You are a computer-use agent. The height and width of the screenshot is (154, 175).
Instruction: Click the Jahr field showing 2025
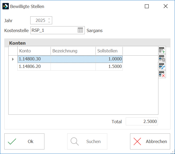point(41,20)
